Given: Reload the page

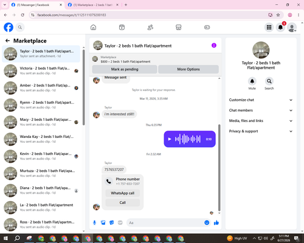Looking at the screenshot, I should point(22,15).
